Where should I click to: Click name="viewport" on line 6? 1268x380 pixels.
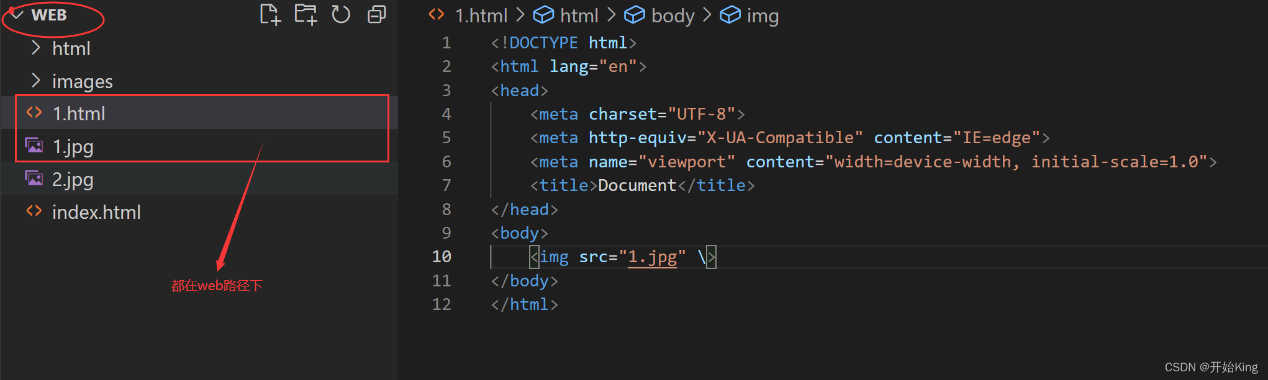pos(662,162)
